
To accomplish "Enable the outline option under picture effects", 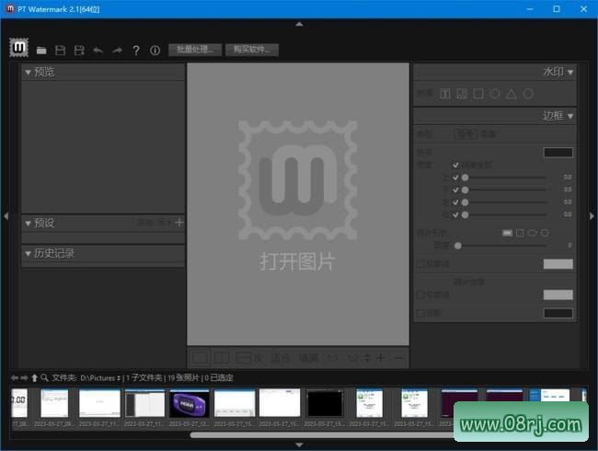I will [x=420, y=295].
